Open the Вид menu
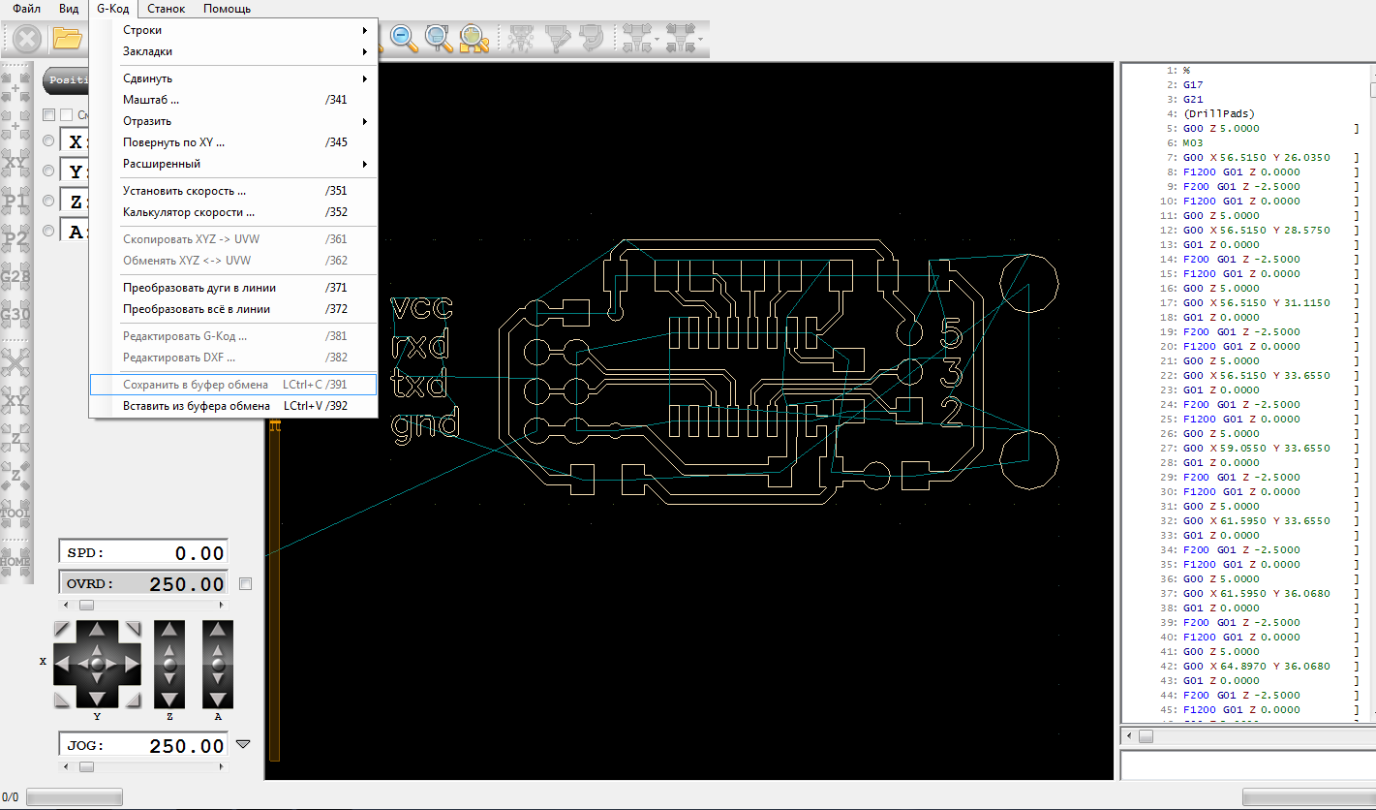The height and width of the screenshot is (810, 1376). pos(69,9)
